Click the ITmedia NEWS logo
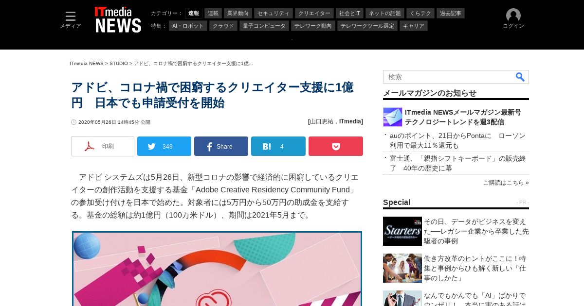Viewport: 584px width, 306px height. [x=118, y=19]
